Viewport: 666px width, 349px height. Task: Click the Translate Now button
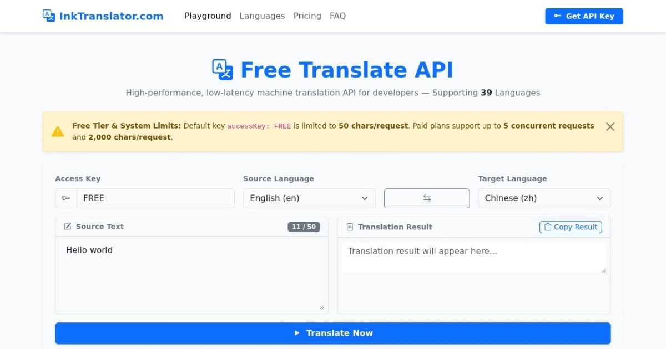click(333, 333)
